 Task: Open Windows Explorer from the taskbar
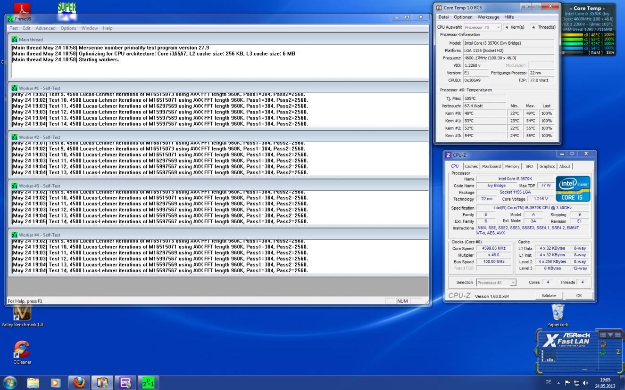pos(33,382)
